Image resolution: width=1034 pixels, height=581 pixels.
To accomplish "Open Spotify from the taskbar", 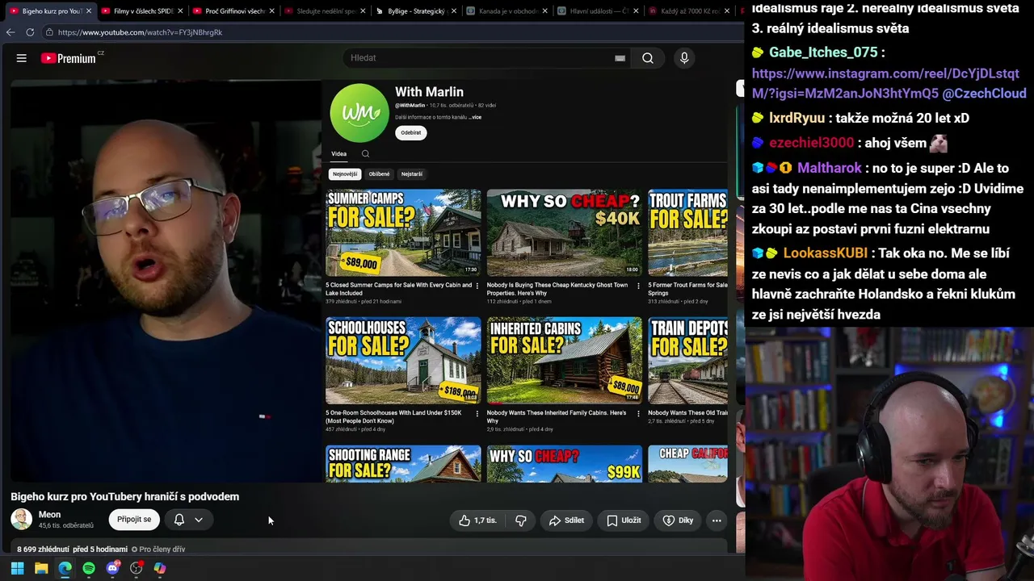I will coord(89,568).
